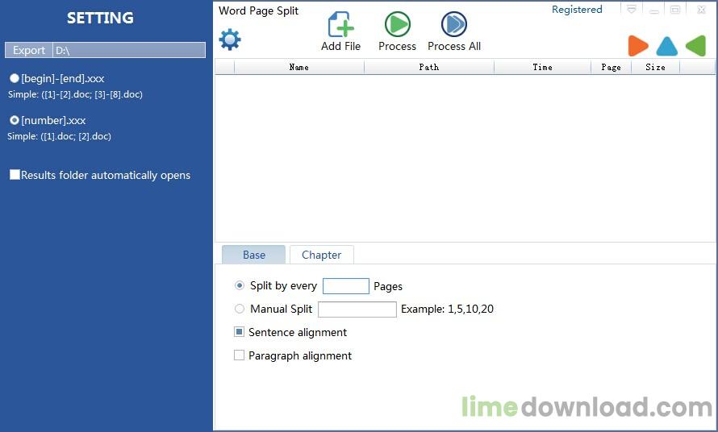Screen dimensions: 718x432
Task: Sort by the Time column header
Action: [543, 67]
